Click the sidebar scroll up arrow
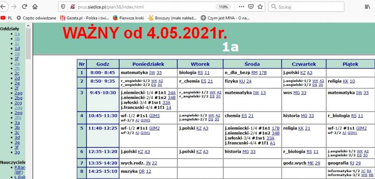This screenshot has width=375, height=179. tap(28, 26)
